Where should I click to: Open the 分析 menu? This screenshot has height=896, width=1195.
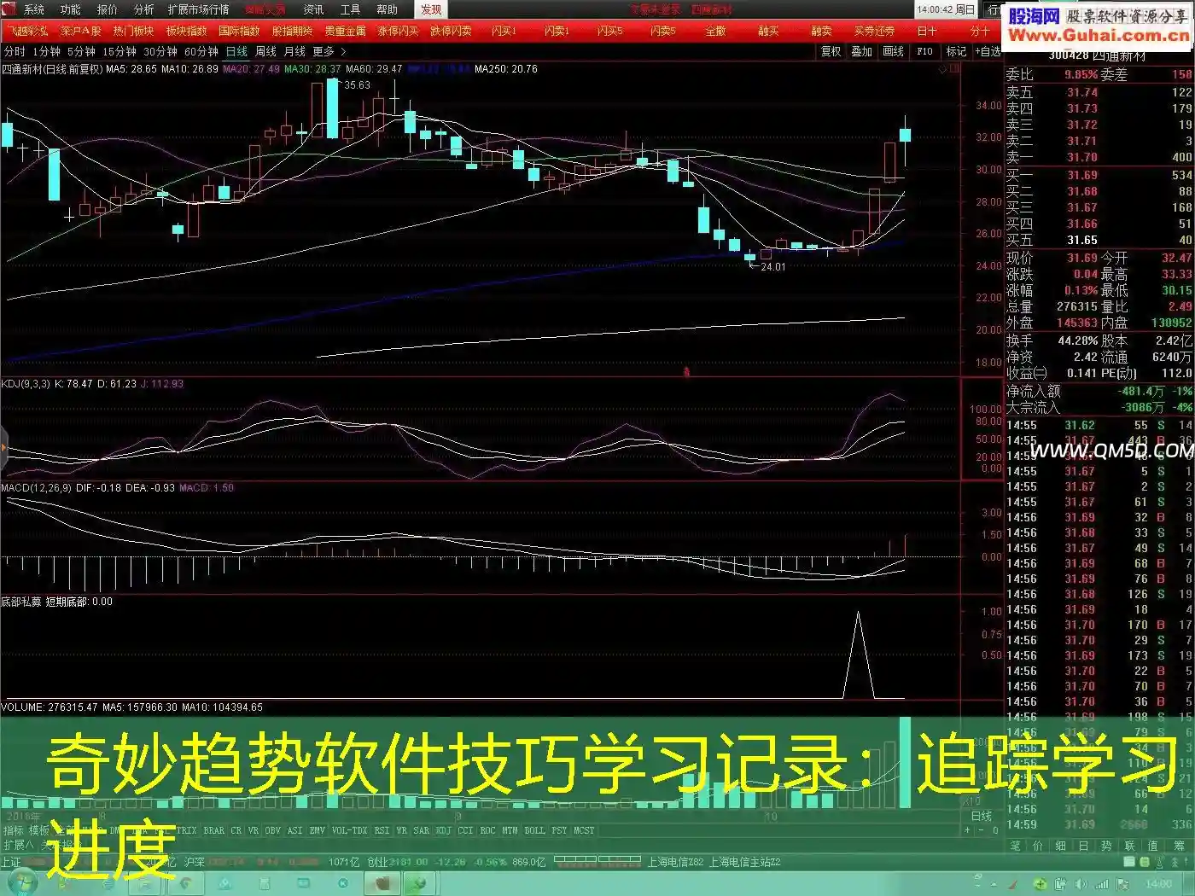(x=144, y=9)
